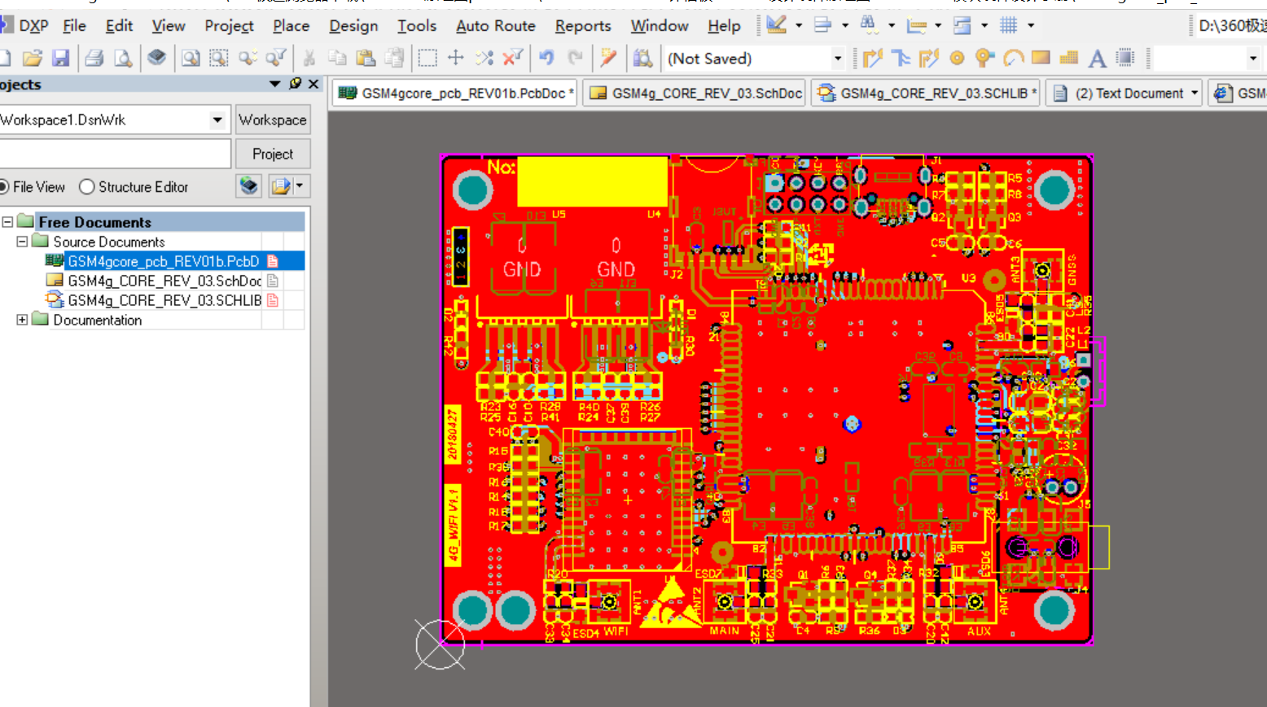Place a pad
Screen dimensions: 1267x707
[x=958, y=58]
